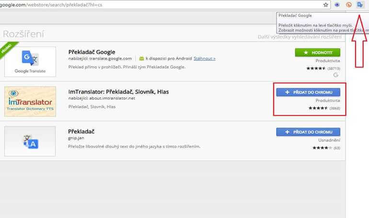Open Google Translate extension thumbnail
Screen dimensions: 369x218
[30, 62]
